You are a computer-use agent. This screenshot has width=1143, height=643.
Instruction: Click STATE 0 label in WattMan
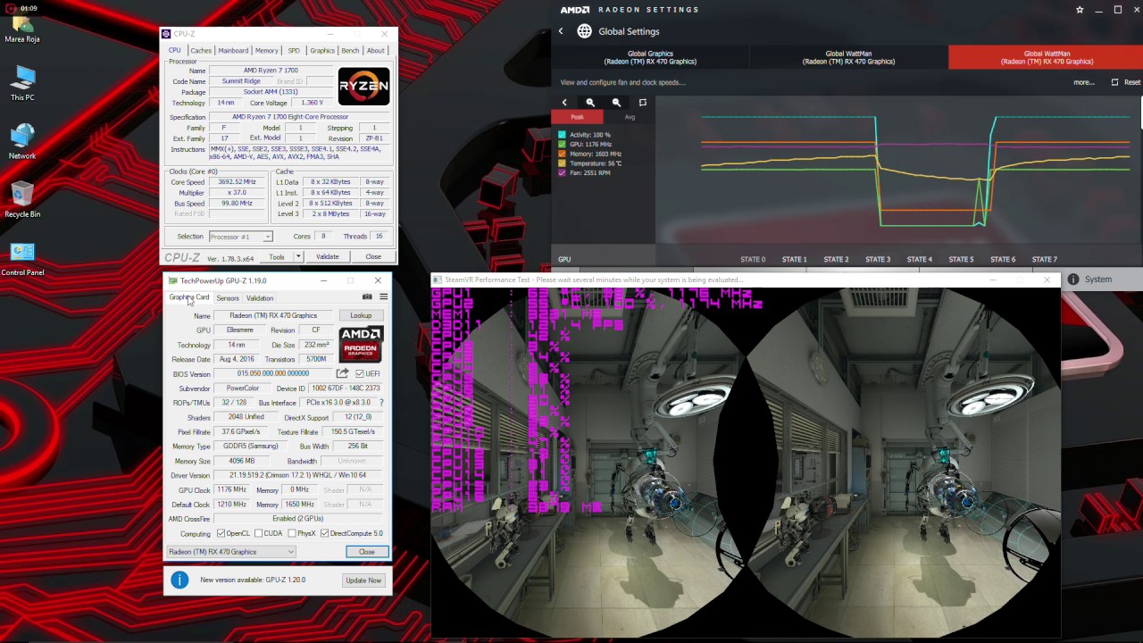(753, 260)
